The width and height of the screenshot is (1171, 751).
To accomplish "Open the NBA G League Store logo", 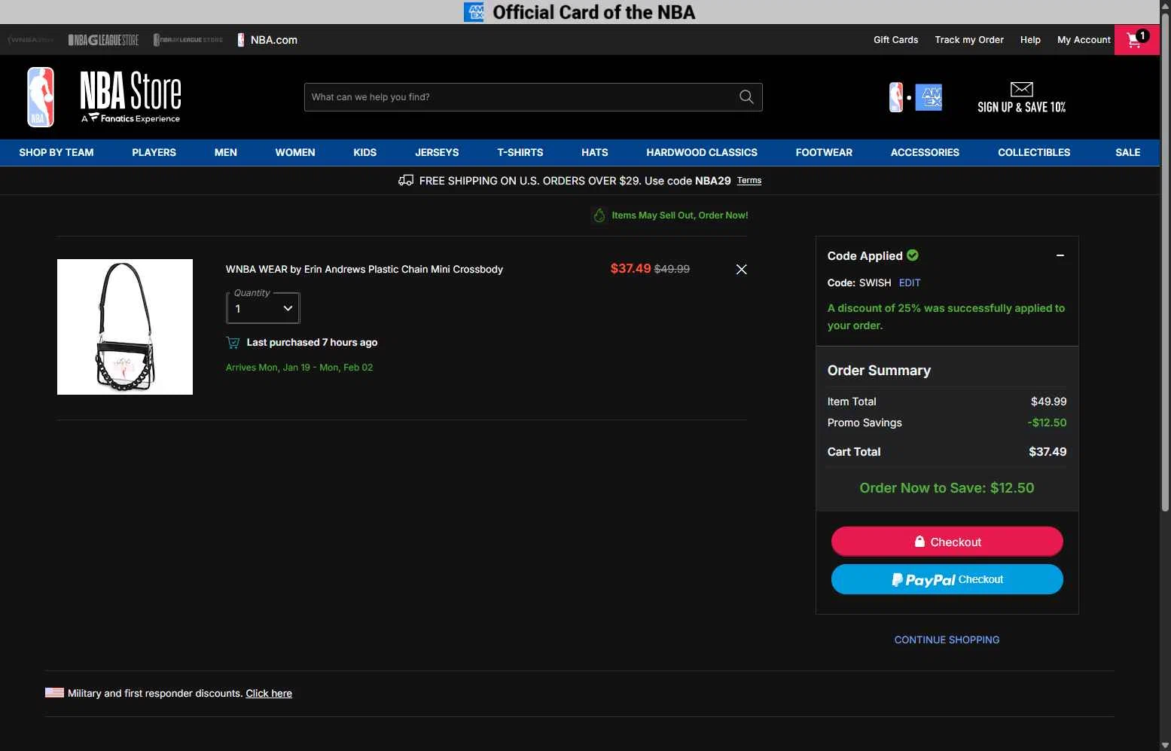I will point(103,40).
